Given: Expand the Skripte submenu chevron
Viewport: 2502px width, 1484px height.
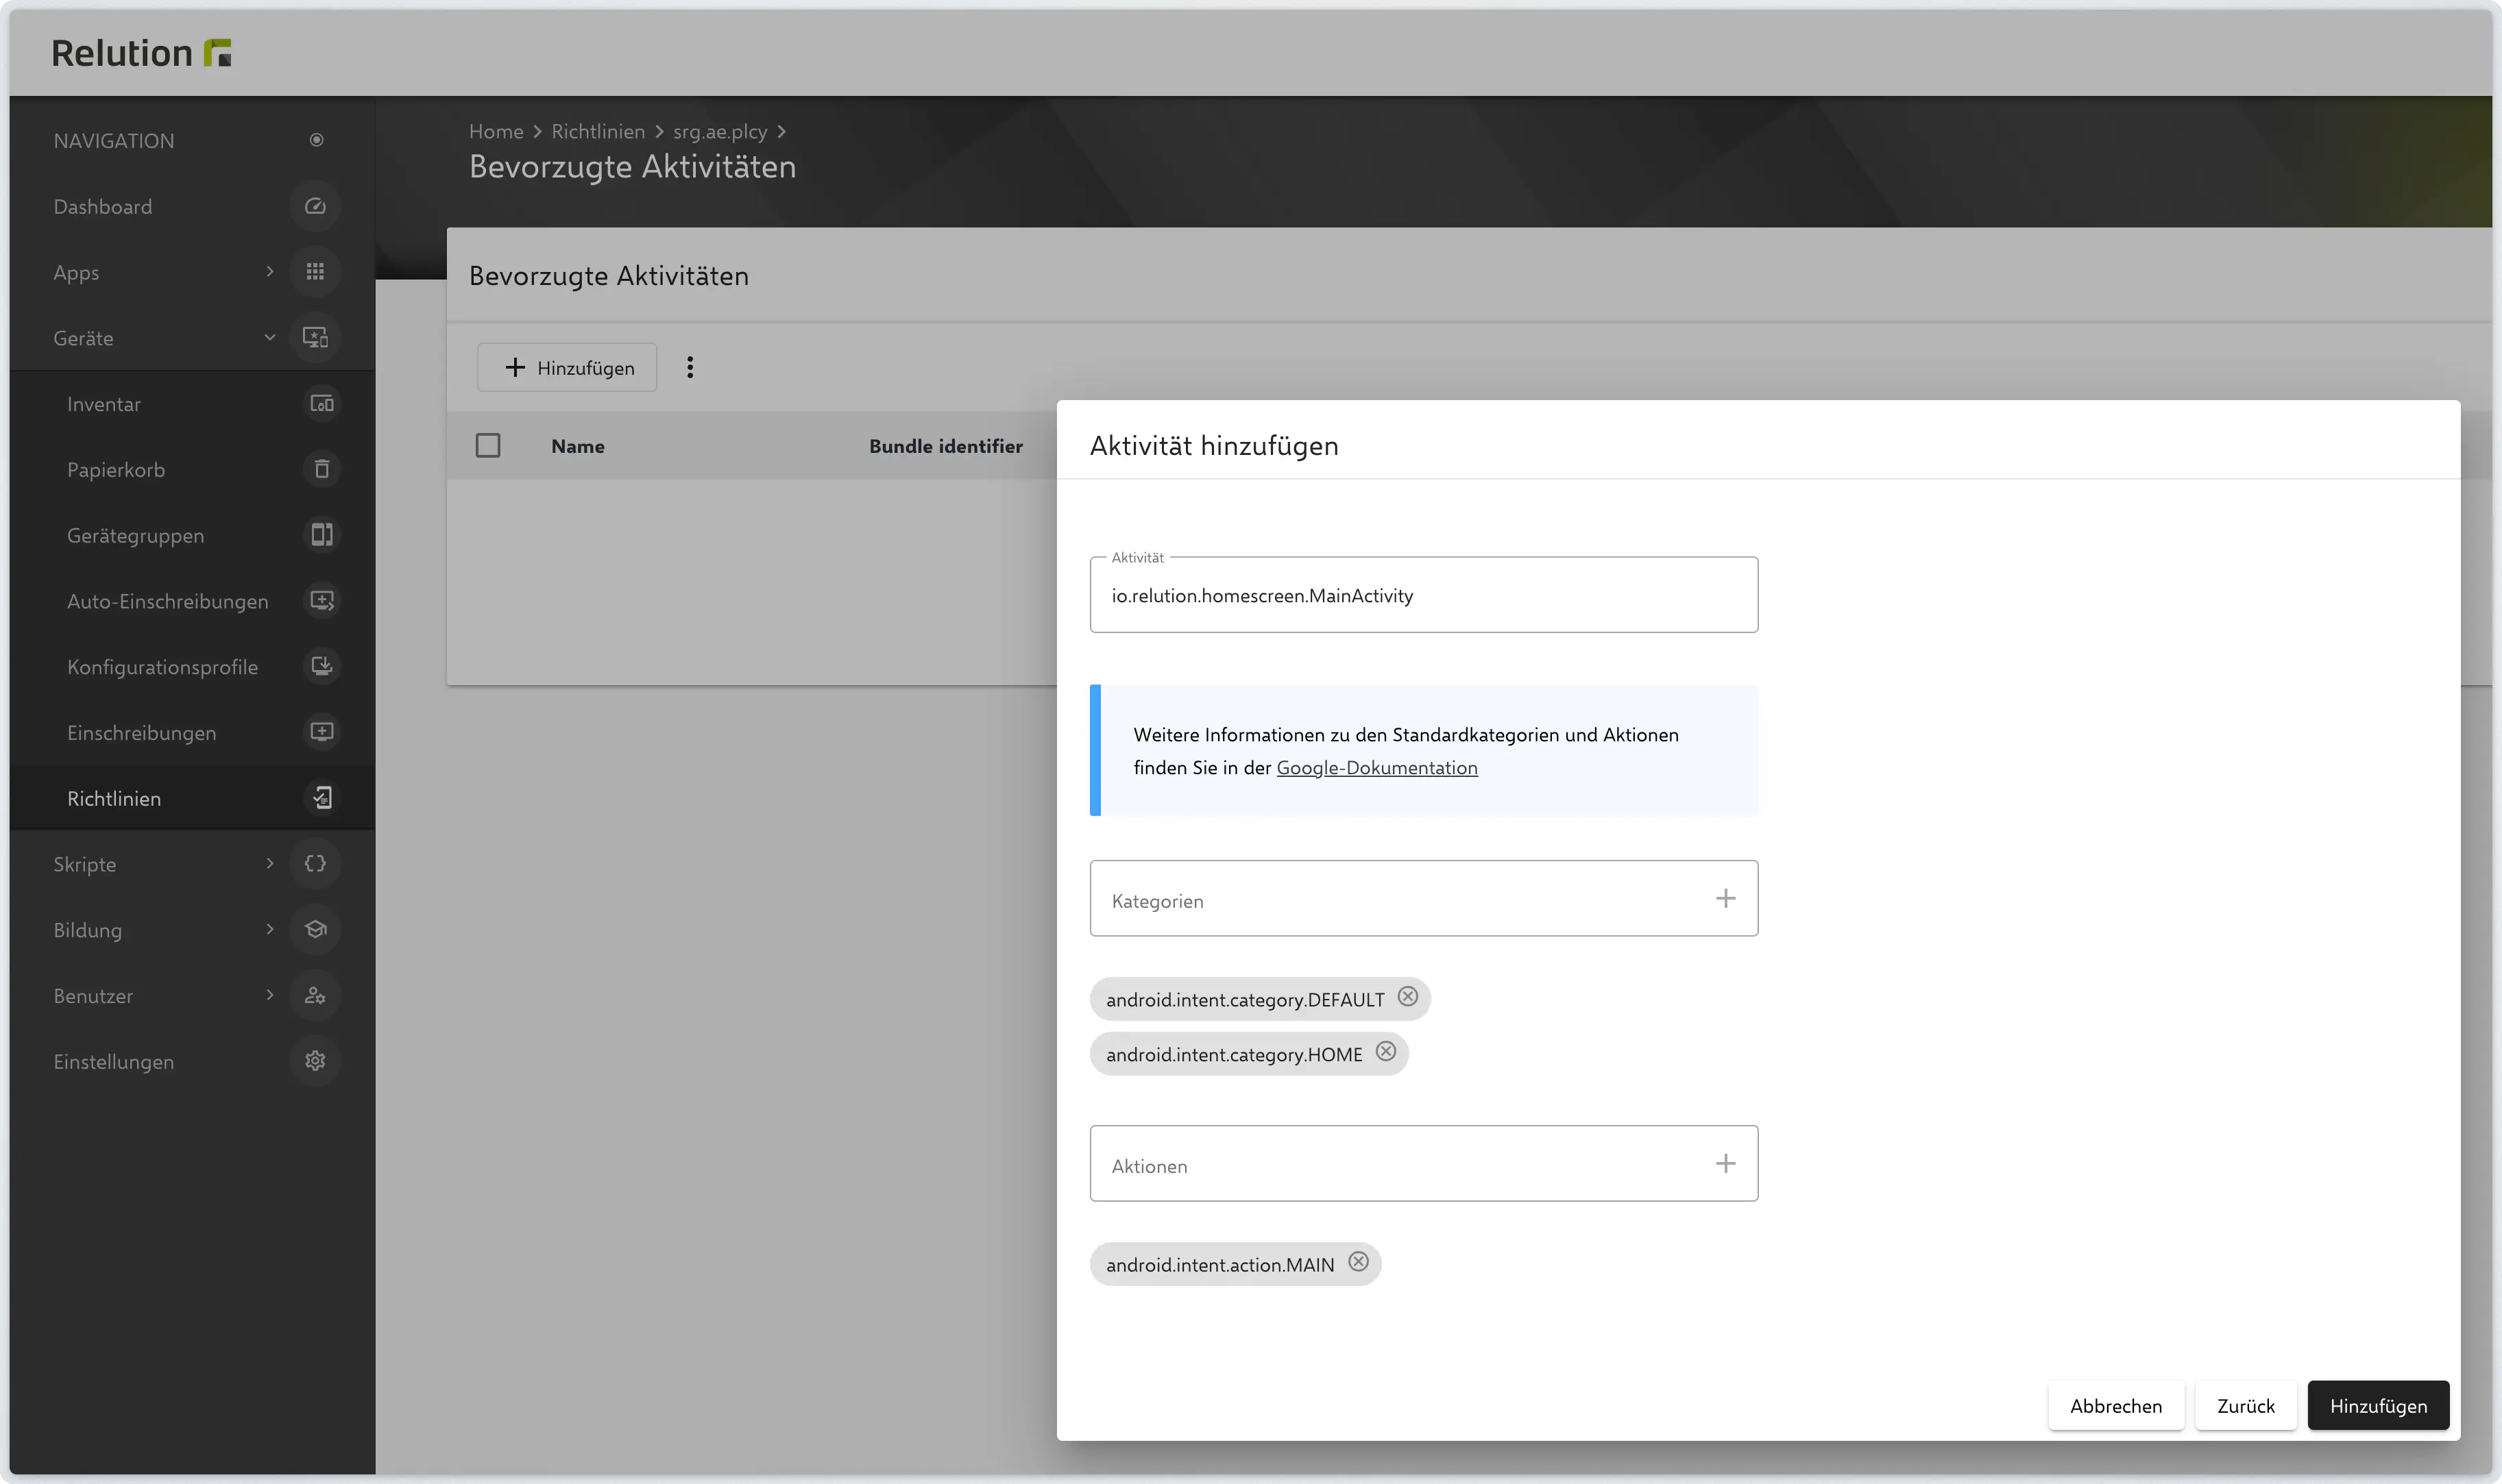Looking at the screenshot, I should point(269,863).
